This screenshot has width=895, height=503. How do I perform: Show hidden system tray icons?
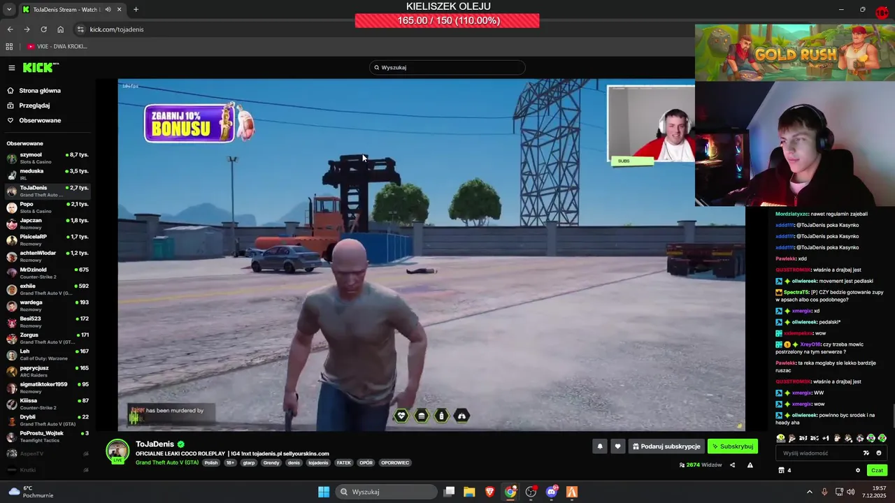(810, 492)
